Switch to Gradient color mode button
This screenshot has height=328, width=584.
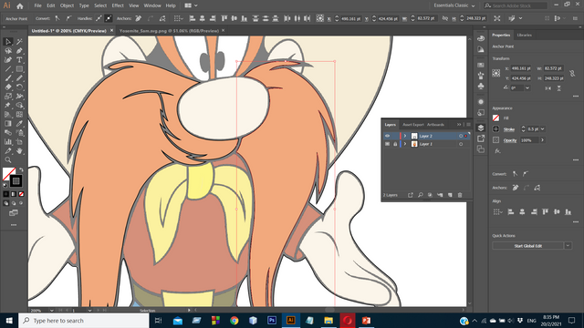coord(14,194)
